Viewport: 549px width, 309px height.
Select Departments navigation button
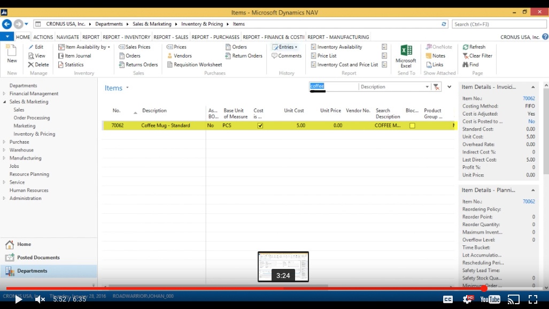coord(48,271)
